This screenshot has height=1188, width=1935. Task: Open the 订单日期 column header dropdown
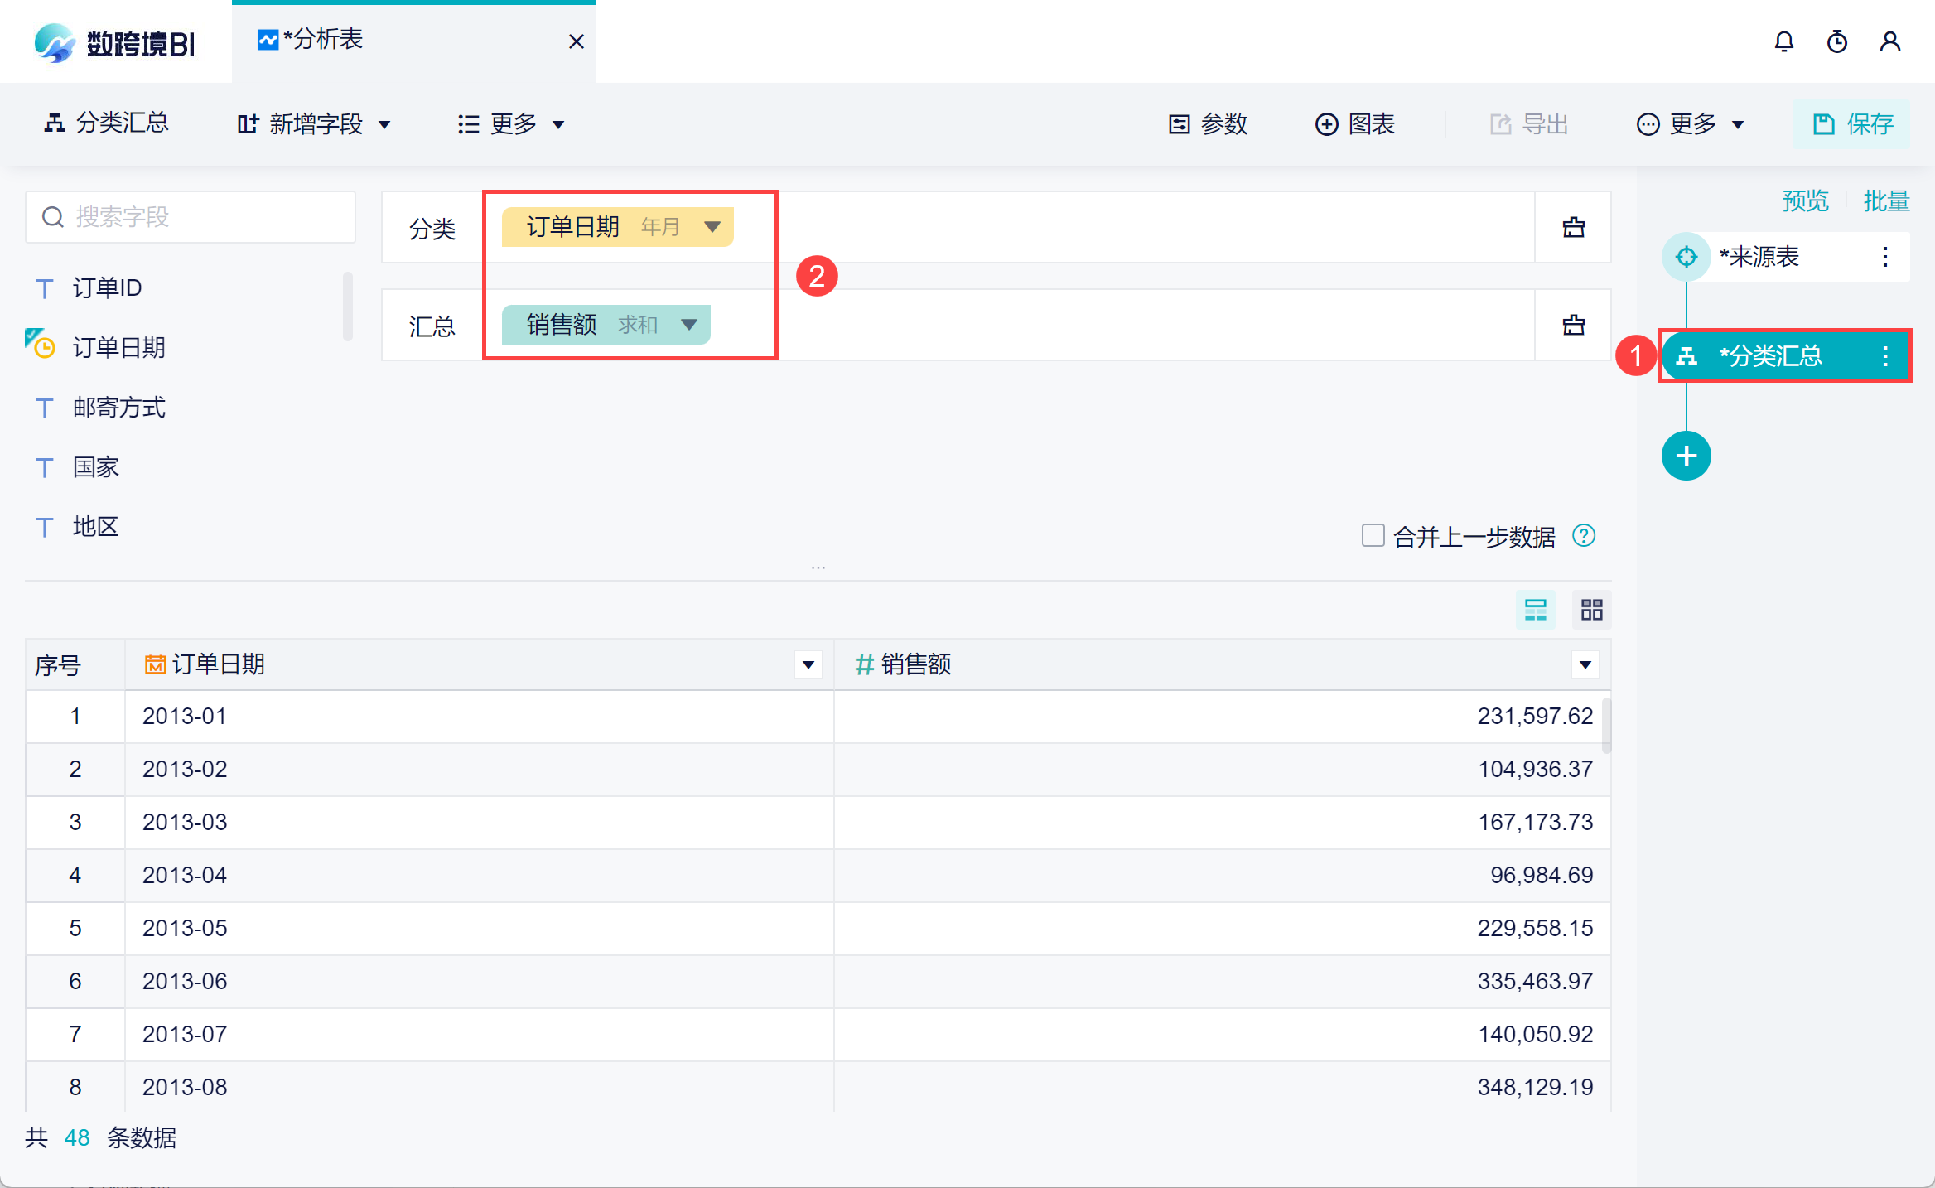(808, 664)
